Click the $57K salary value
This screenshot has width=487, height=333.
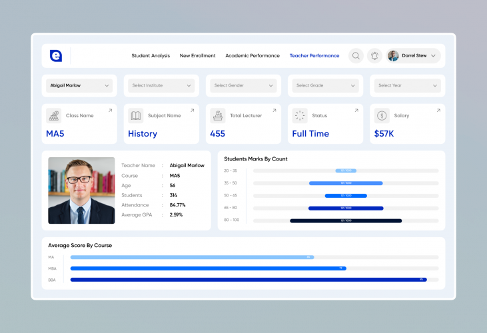(x=384, y=134)
